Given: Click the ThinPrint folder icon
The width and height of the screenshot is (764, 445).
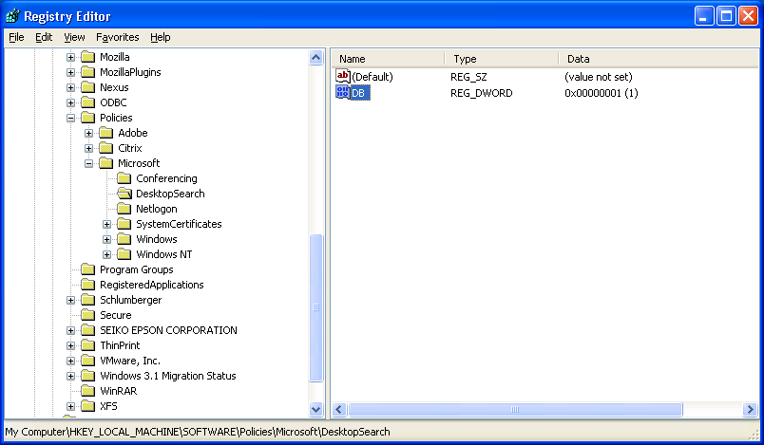Looking at the screenshot, I should (x=88, y=345).
